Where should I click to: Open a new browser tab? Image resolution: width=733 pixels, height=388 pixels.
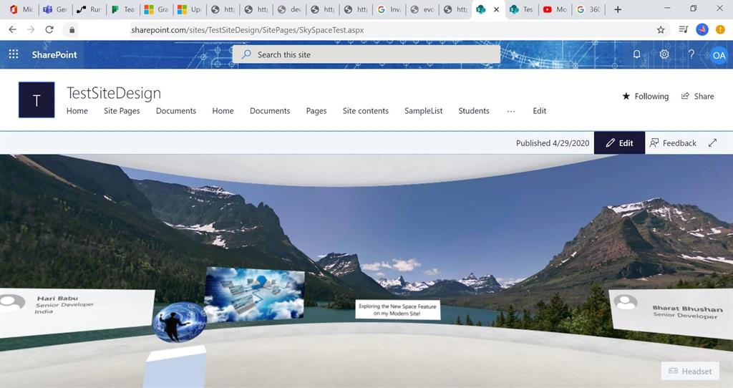pos(618,9)
